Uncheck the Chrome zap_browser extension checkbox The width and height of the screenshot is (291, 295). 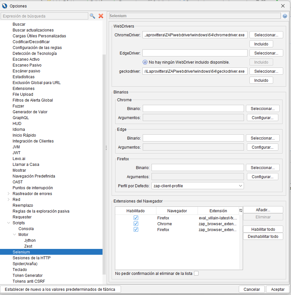[x=136, y=224]
